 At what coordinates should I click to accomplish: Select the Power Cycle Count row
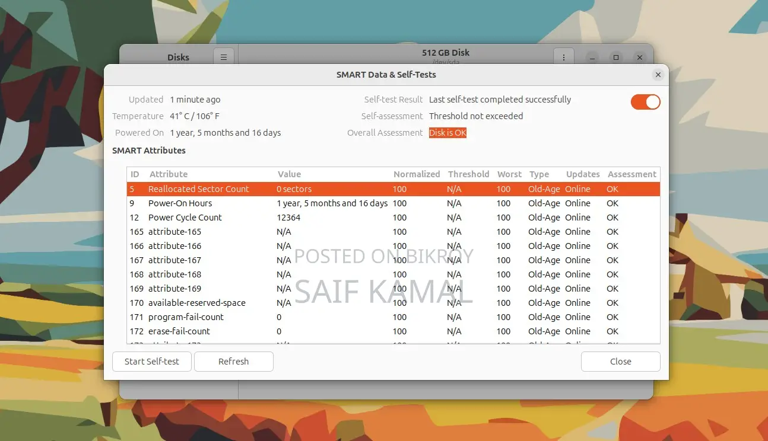tap(393, 218)
